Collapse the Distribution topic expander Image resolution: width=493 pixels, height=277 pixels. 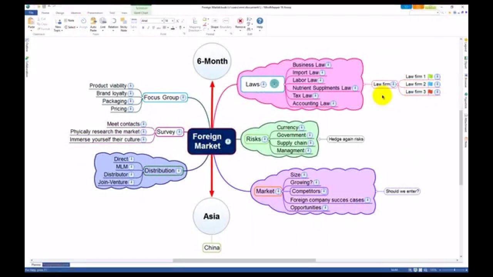point(179,171)
